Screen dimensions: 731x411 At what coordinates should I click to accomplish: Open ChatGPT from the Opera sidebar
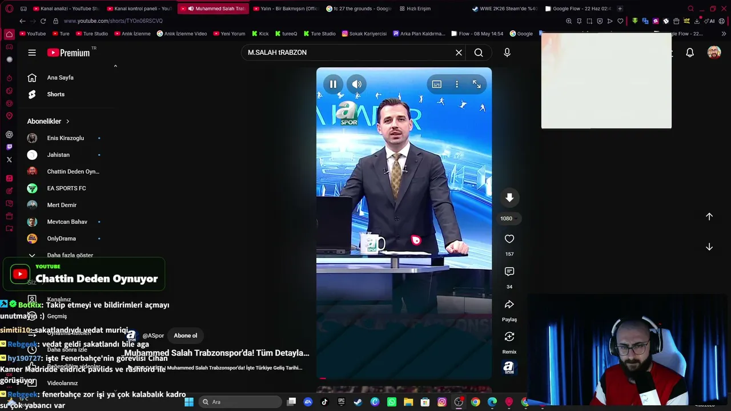pyautogui.click(x=9, y=135)
